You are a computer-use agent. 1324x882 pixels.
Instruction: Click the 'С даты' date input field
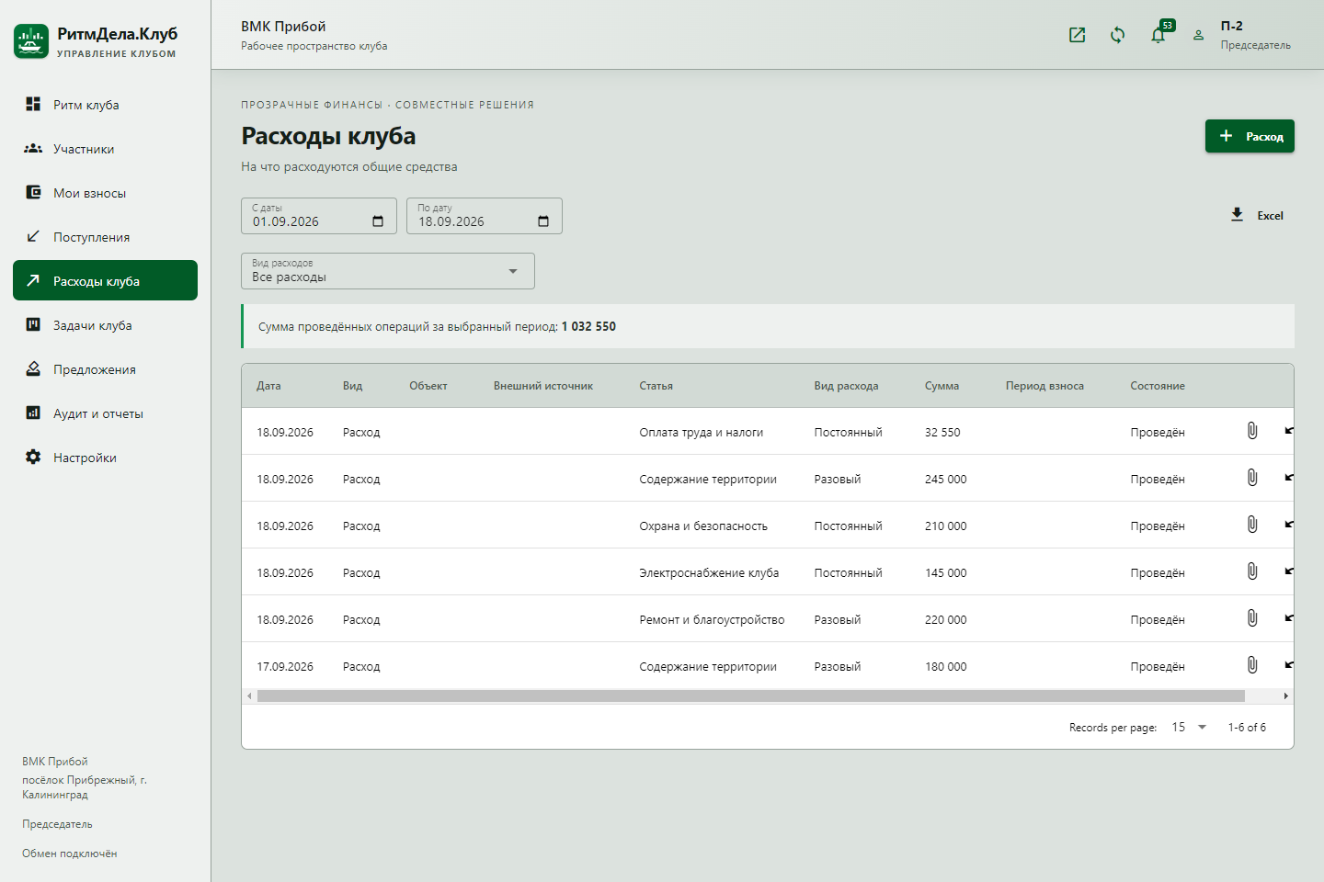point(319,216)
